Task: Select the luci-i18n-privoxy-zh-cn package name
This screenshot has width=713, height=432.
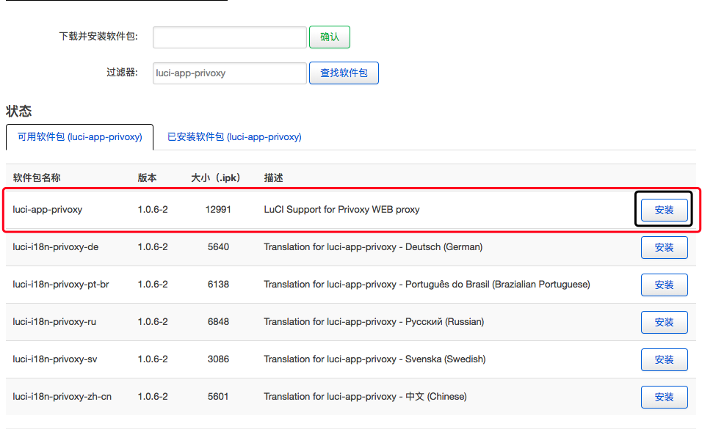Action: click(x=62, y=397)
